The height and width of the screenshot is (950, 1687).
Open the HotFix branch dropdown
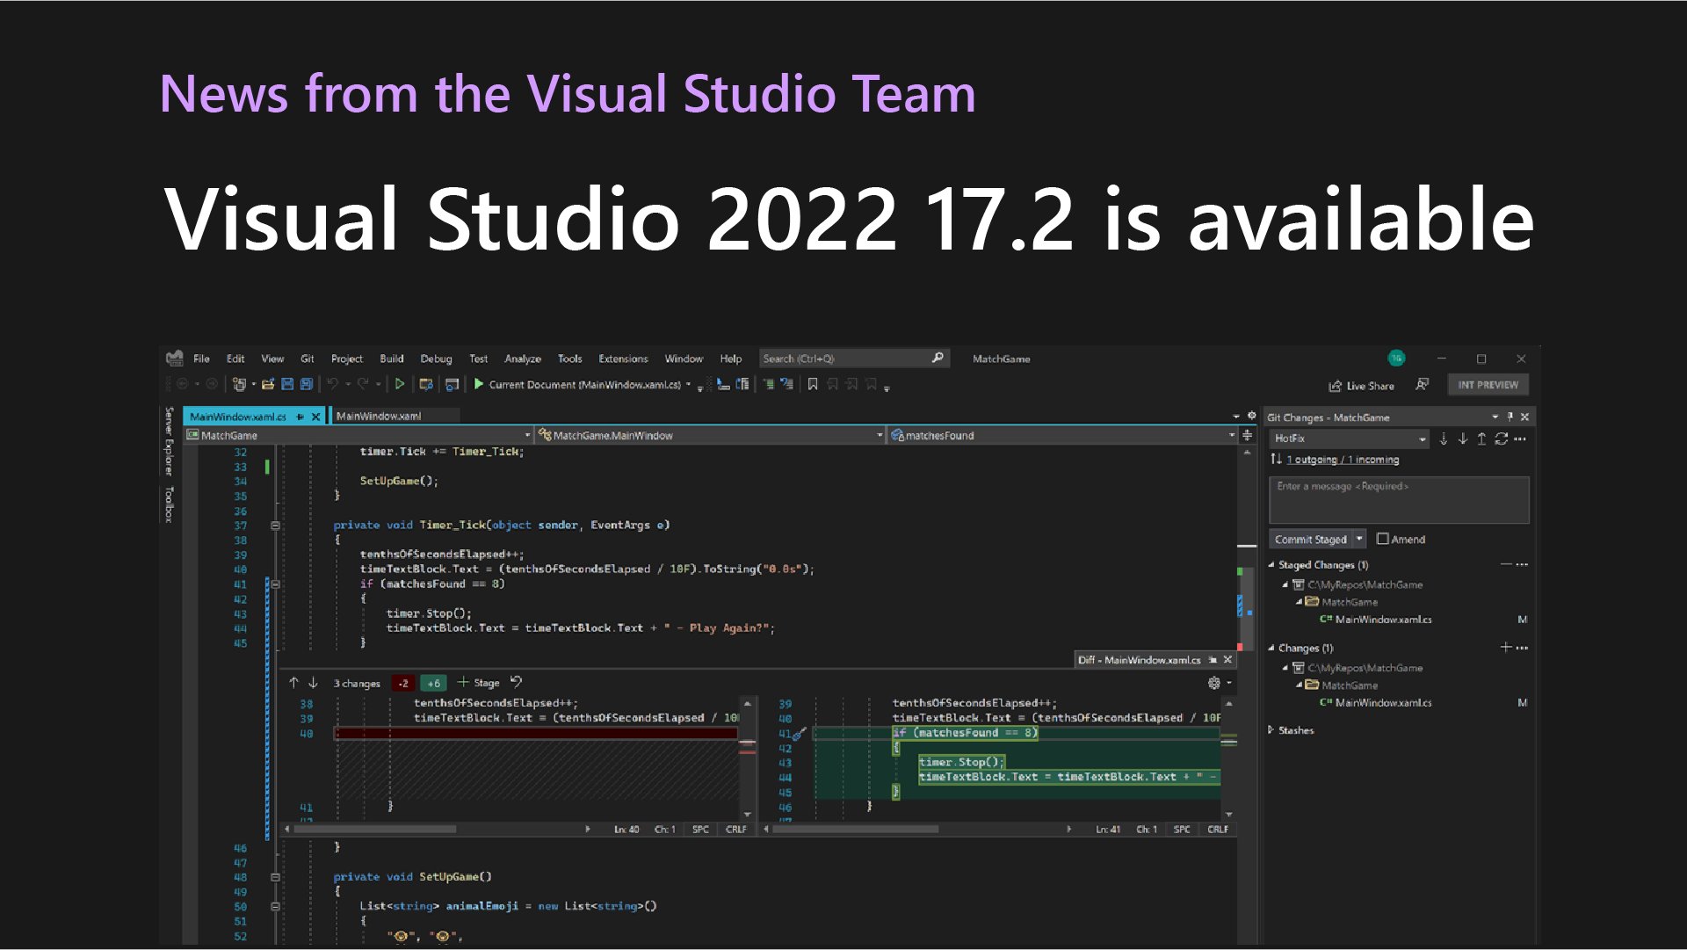[1422, 439]
